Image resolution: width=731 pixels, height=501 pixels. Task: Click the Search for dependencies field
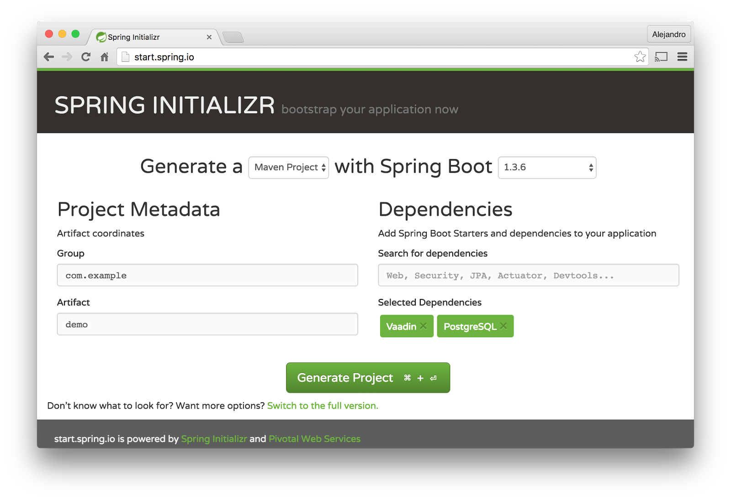click(528, 275)
